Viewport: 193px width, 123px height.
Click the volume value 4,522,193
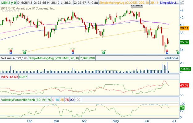click(x=20, y=58)
